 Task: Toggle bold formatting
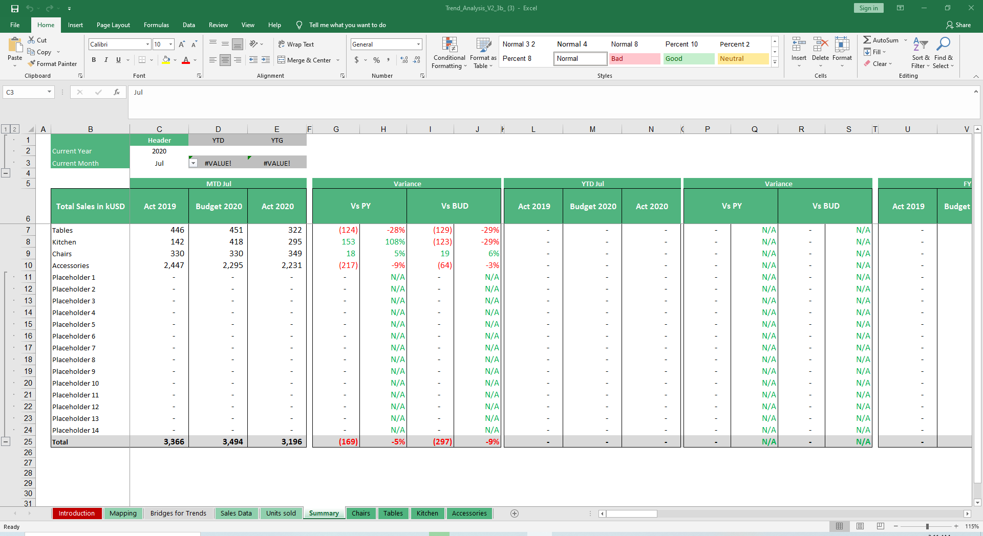tap(94, 60)
